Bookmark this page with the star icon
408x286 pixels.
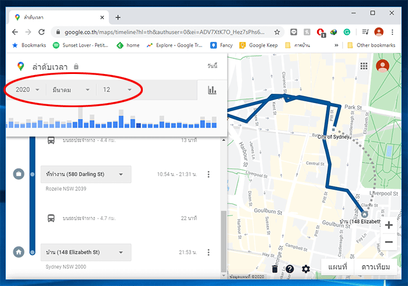coord(277,32)
